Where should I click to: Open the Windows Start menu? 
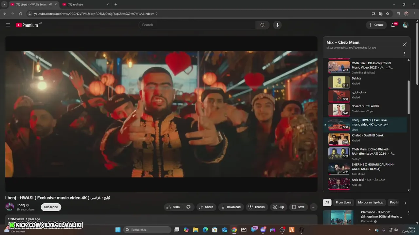(118, 230)
